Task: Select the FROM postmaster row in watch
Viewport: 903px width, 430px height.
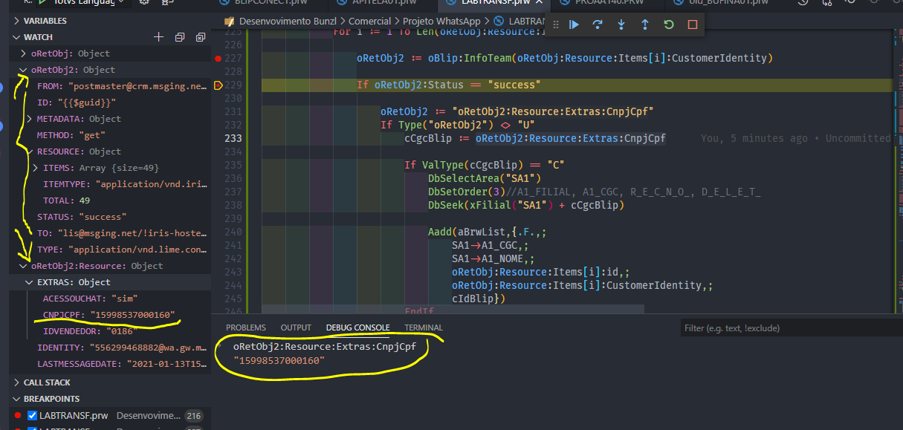Action: (110, 86)
